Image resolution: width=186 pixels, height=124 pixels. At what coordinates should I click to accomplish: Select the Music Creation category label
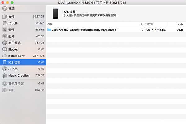coord(19,75)
